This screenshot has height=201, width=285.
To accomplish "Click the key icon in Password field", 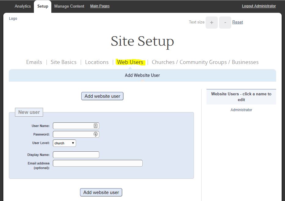I will [x=95, y=134].
